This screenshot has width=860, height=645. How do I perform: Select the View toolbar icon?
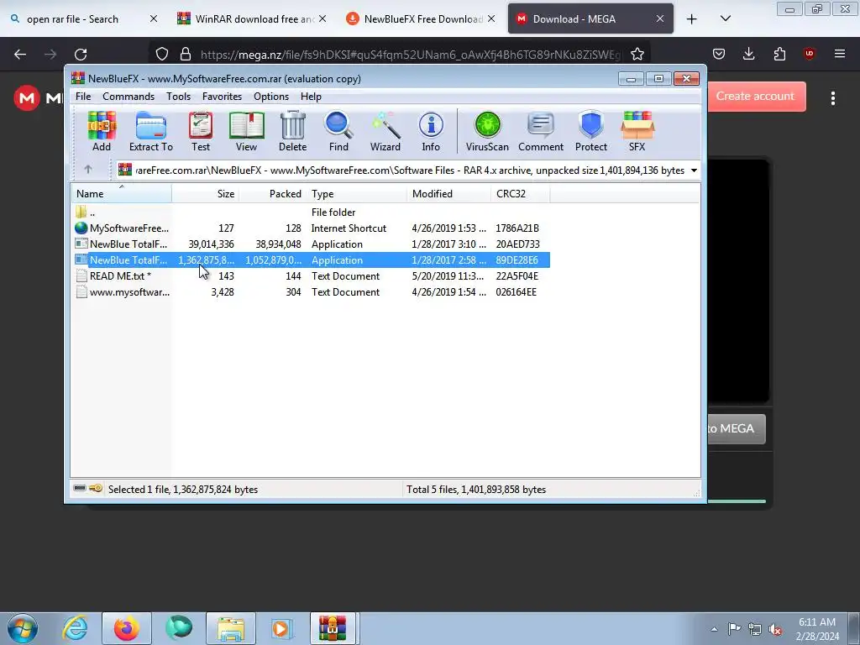click(246, 132)
